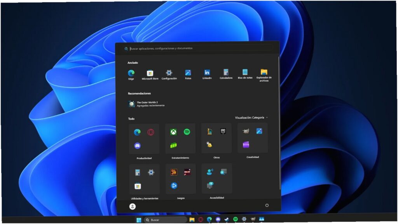Focus the Buscar aplicaciones search field
The width and height of the screenshot is (398, 224).
tap(198, 48)
